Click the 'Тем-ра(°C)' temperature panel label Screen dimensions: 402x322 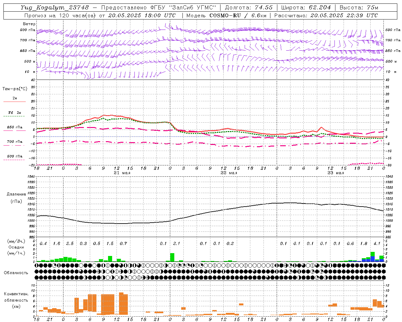tap(15, 89)
